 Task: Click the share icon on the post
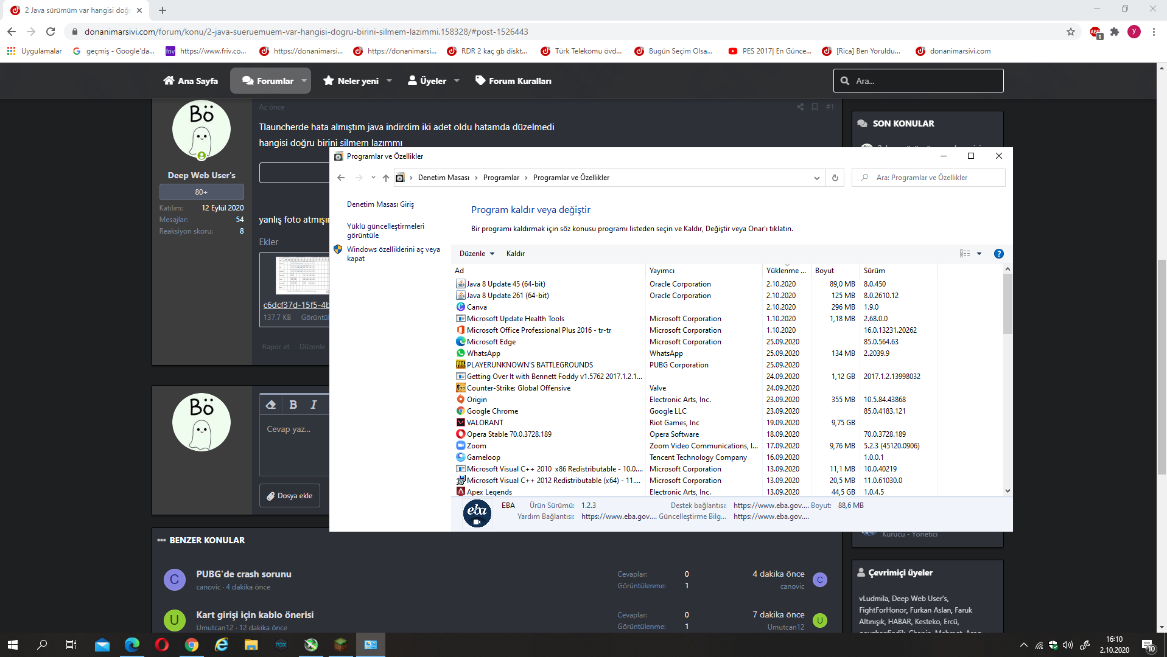800,107
